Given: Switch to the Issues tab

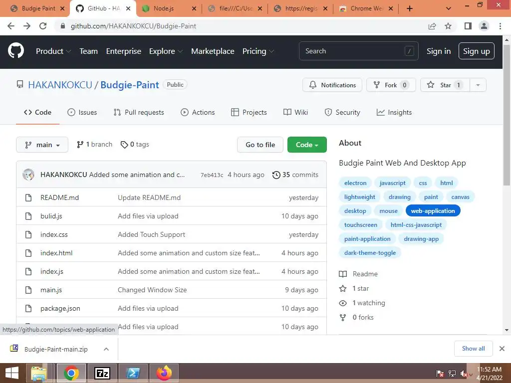Looking at the screenshot, I should (82, 112).
